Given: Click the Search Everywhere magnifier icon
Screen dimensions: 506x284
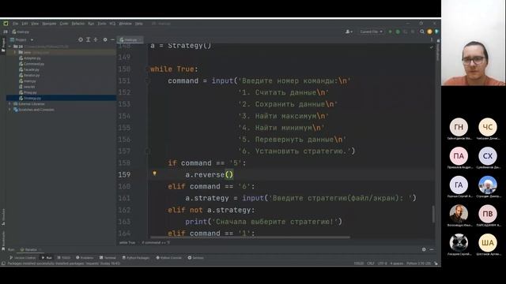Looking at the screenshot, I should coord(422,32).
